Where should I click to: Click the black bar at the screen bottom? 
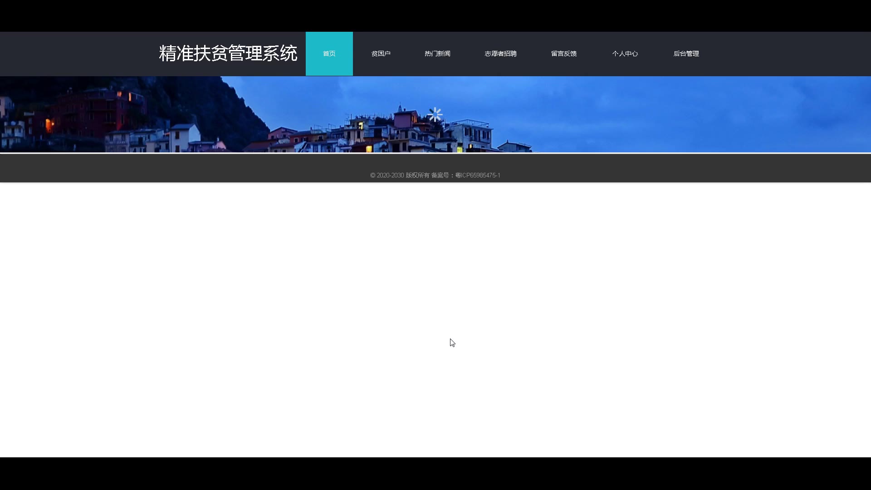(435, 474)
